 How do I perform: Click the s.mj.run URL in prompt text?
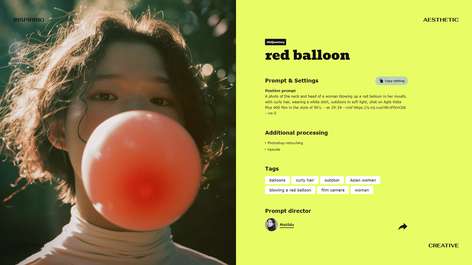[380, 107]
